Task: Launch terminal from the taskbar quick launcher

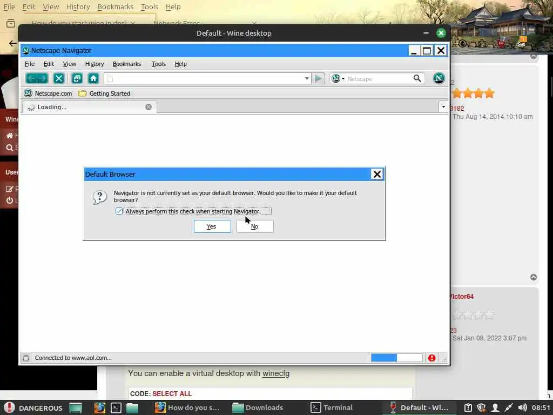Action: tap(116, 407)
